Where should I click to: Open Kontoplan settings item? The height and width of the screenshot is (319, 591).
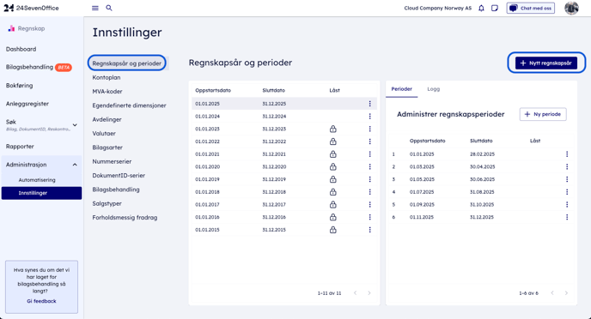[x=107, y=77]
